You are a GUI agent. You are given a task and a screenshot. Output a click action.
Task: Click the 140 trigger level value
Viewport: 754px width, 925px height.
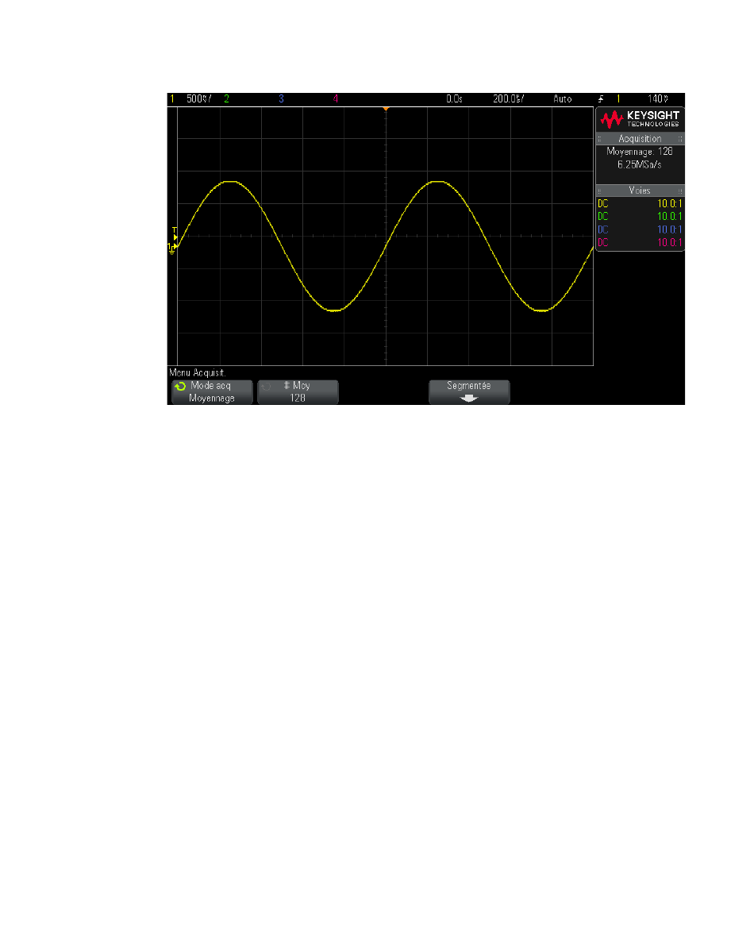pyautogui.click(x=658, y=99)
